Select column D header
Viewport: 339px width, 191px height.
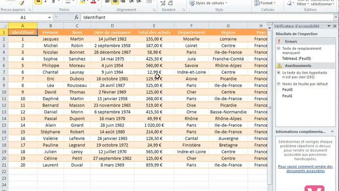pos(112,26)
